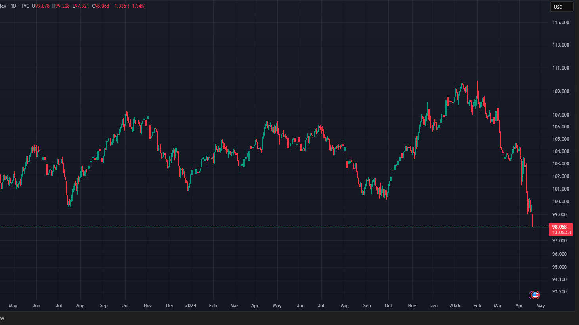Click the Apr label after 2025
579x325 pixels.
click(519, 306)
